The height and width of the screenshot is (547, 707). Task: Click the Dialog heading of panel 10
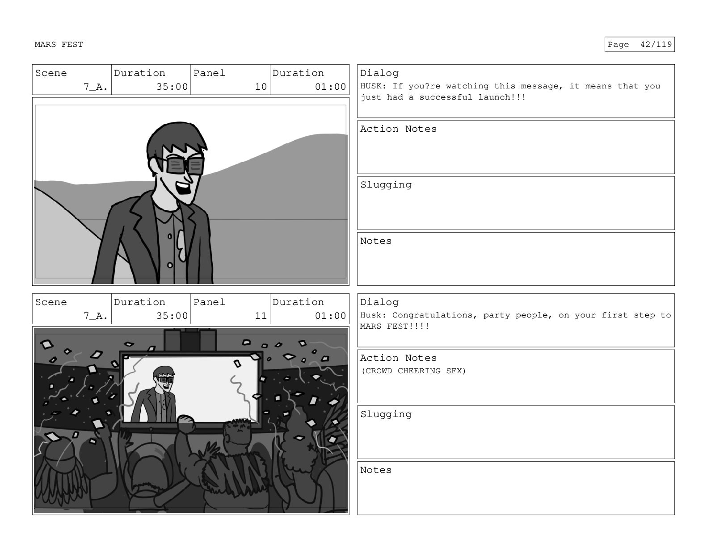click(x=379, y=73)
